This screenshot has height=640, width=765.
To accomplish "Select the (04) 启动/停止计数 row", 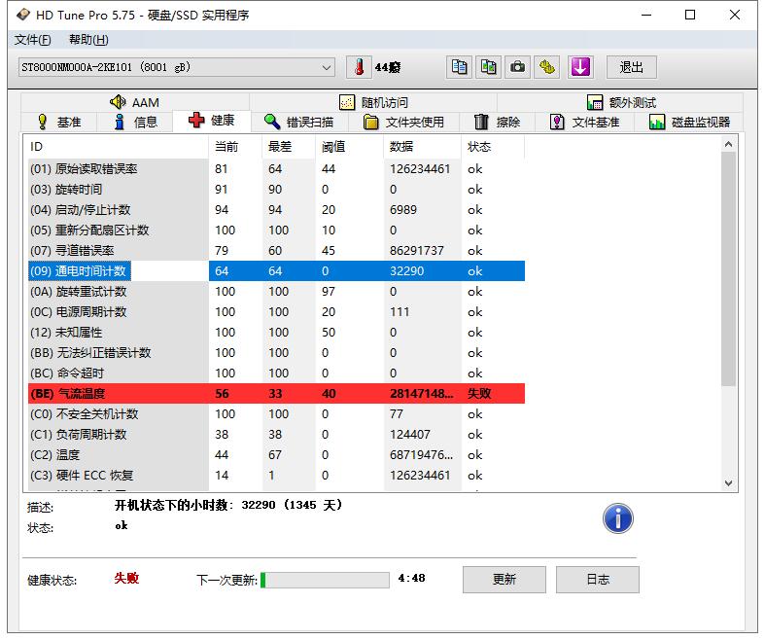I will (276, 210).
